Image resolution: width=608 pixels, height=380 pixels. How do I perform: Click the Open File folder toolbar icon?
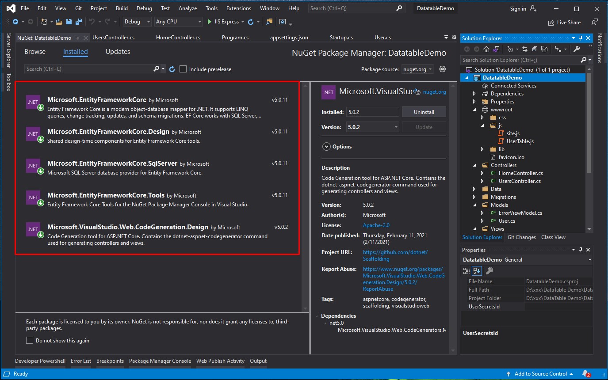pyautogui.click(x=60, y=22)
